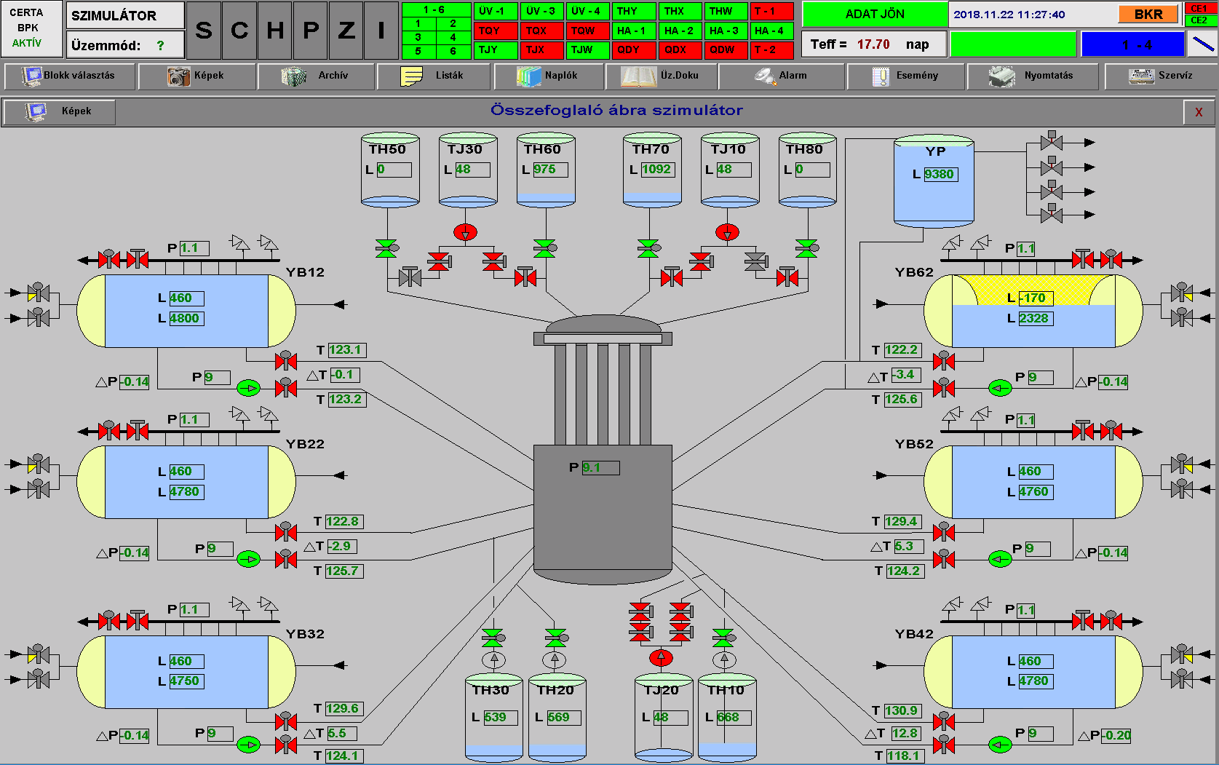Toggle the HA - 1 status indicator
The width and height of the screenshot is (1219, 765).
tap(633, 31)
